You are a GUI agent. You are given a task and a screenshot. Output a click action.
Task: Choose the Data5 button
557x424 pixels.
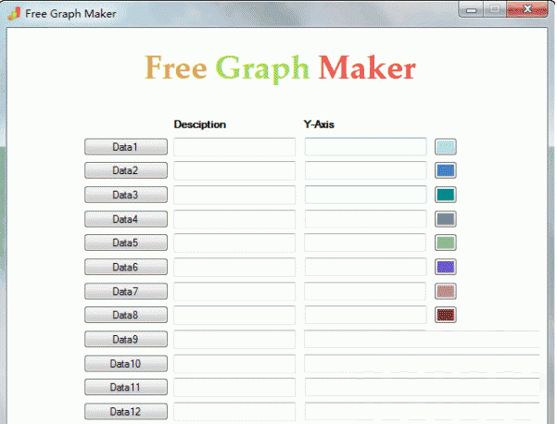(126, 243)
